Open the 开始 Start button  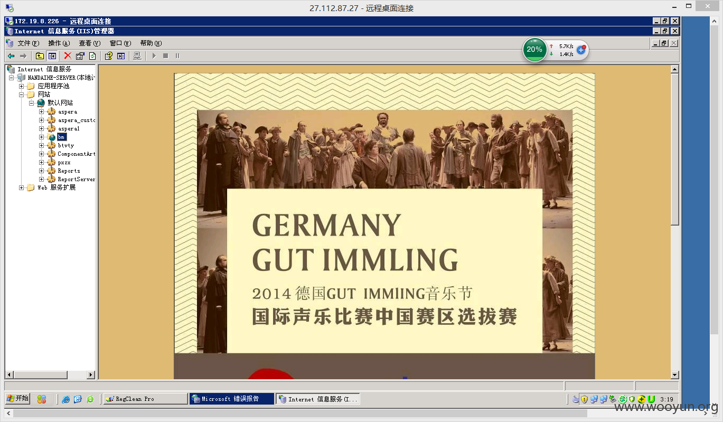(x=18, y=399)
